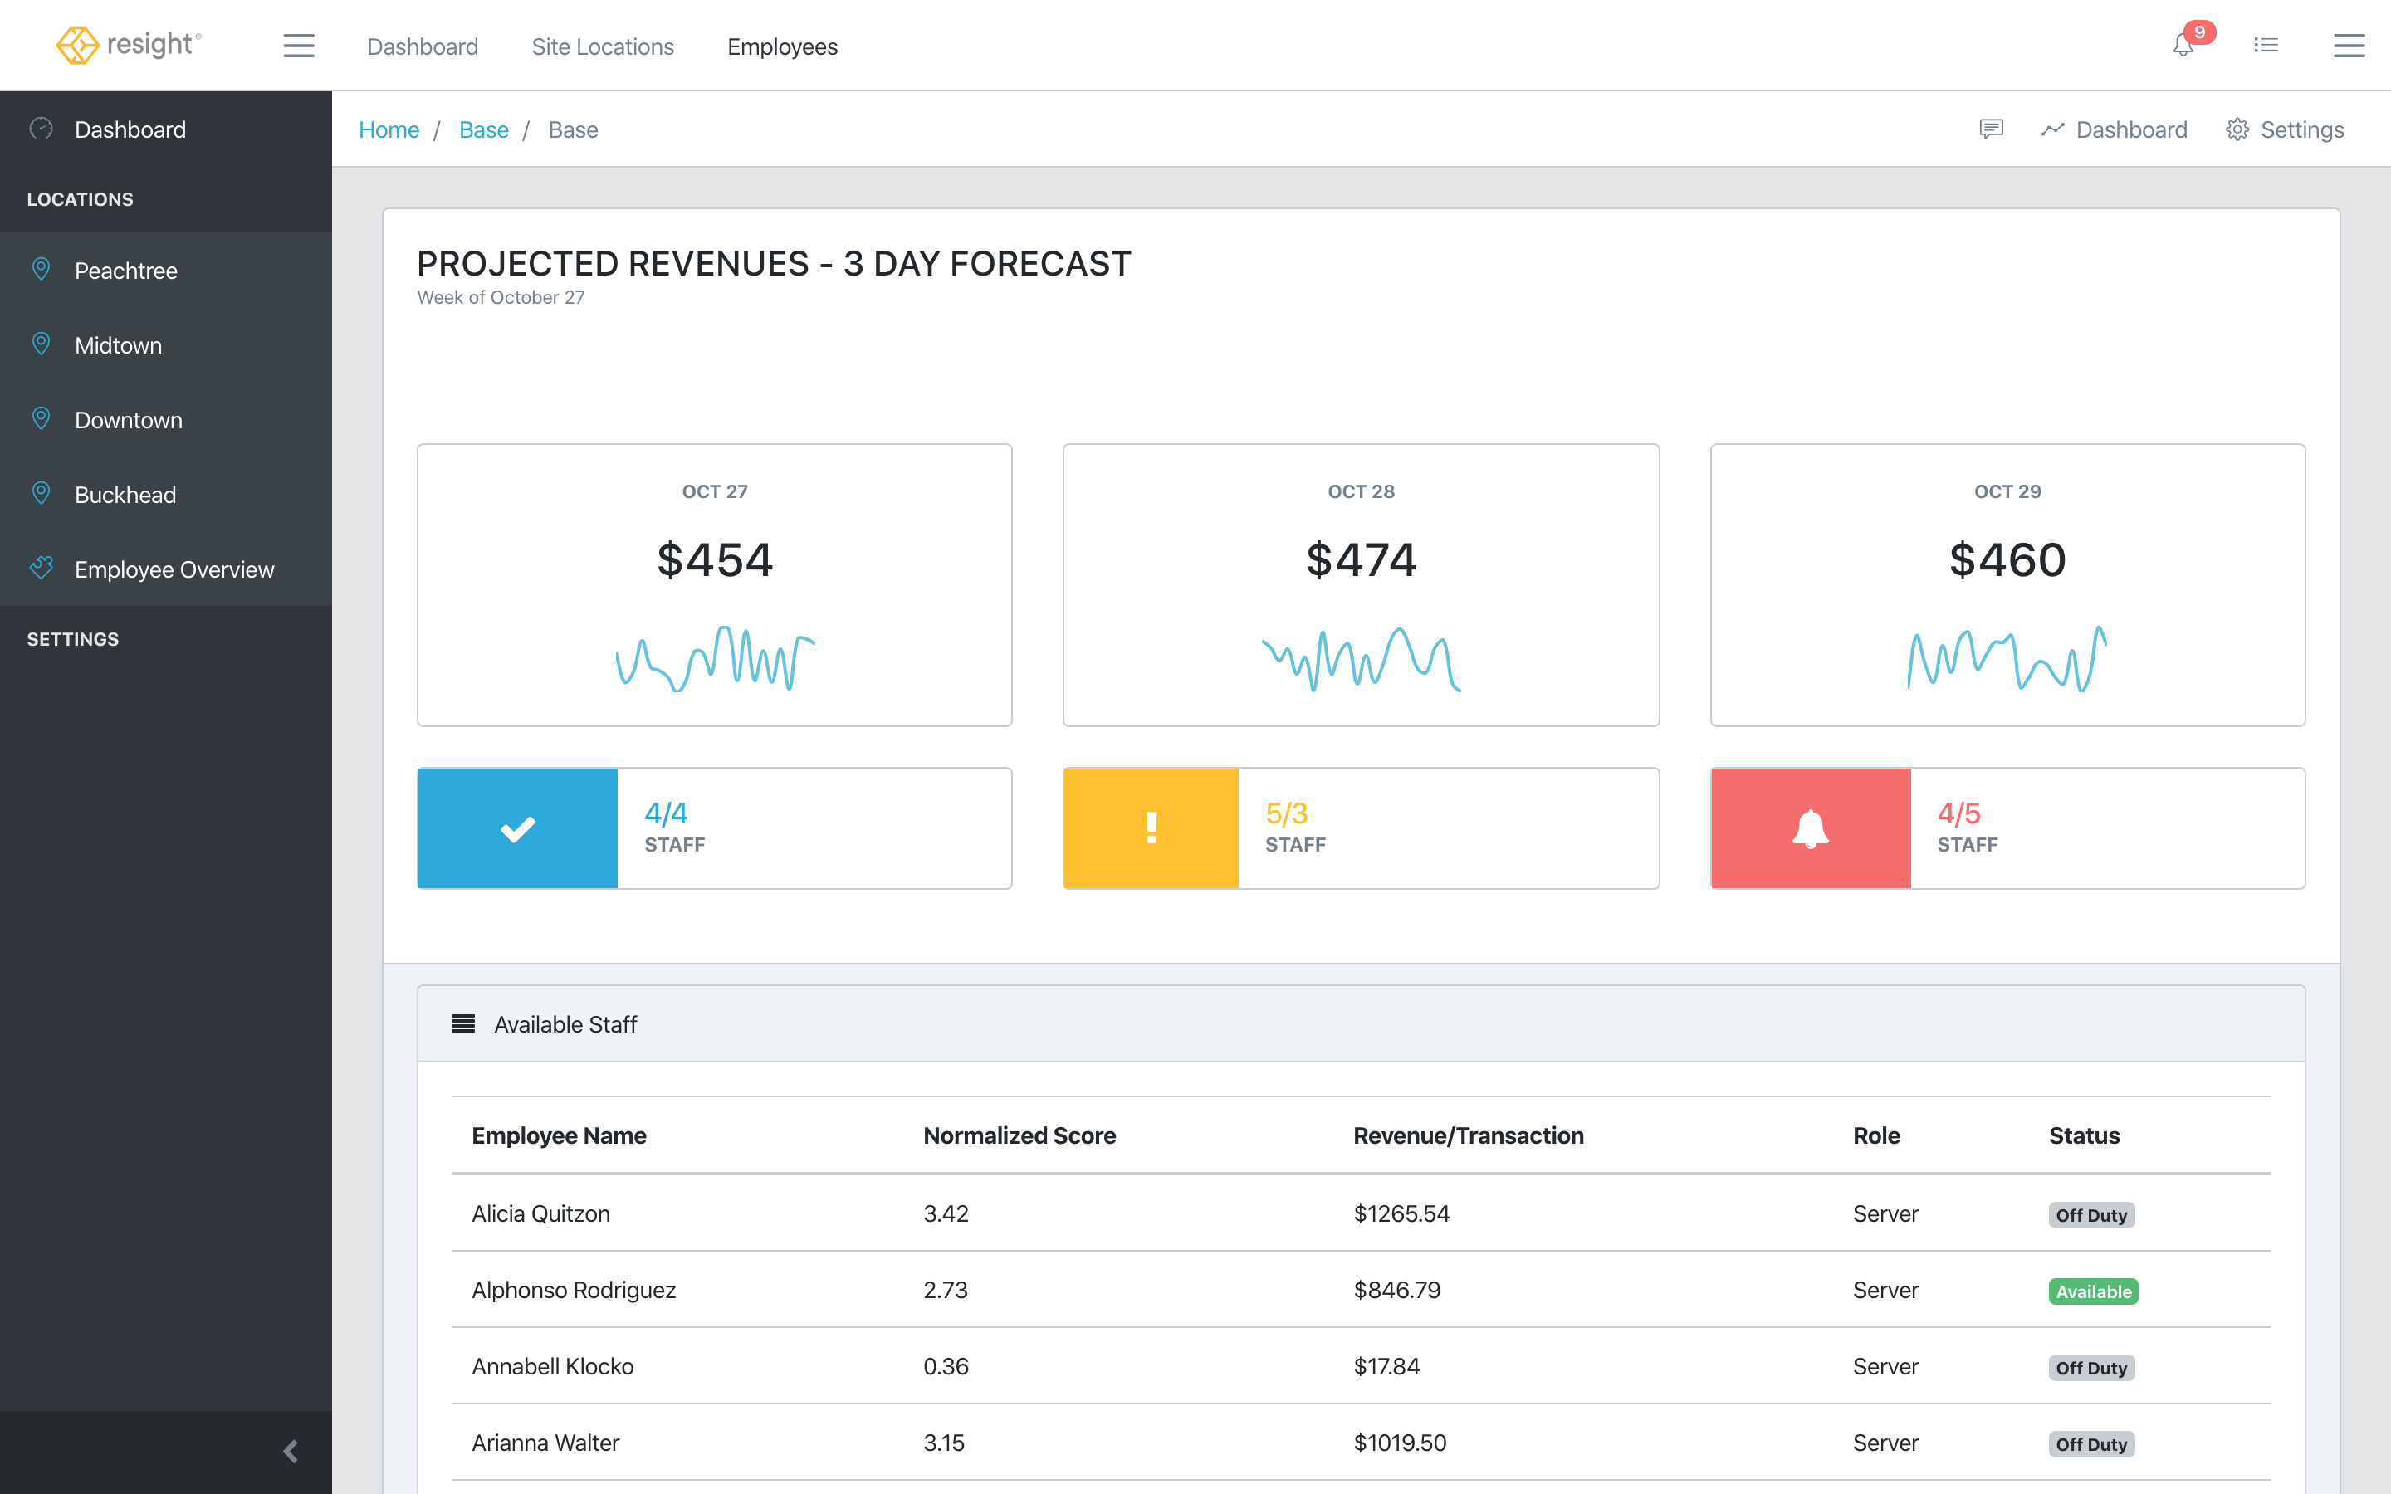This screenshot has width=2391, height=1494.
Task: Collapse sidebar using bottom chevron arrow
Action: coord(291,1452)
